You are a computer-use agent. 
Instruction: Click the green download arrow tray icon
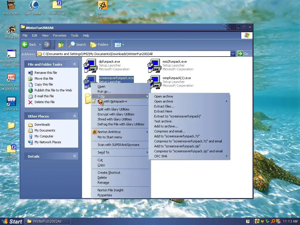268,221
